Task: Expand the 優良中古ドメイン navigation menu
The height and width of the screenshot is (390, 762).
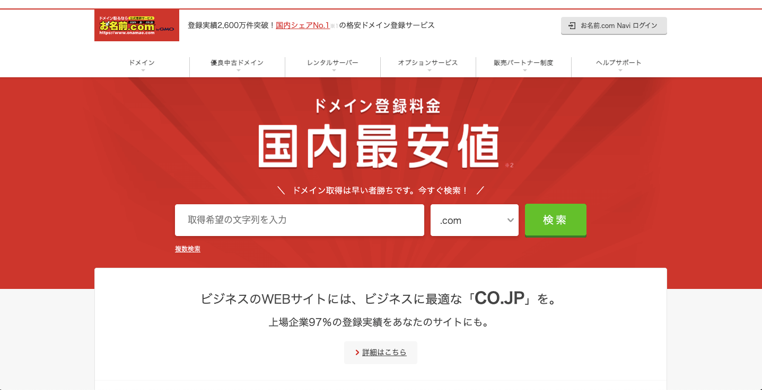Action: click(237, 63)
